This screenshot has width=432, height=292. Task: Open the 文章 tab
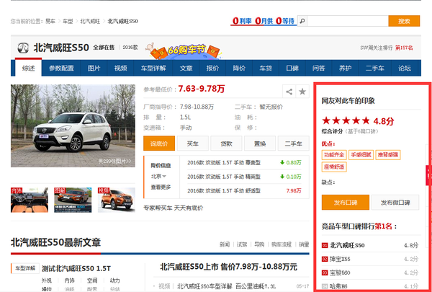[186, 68]
